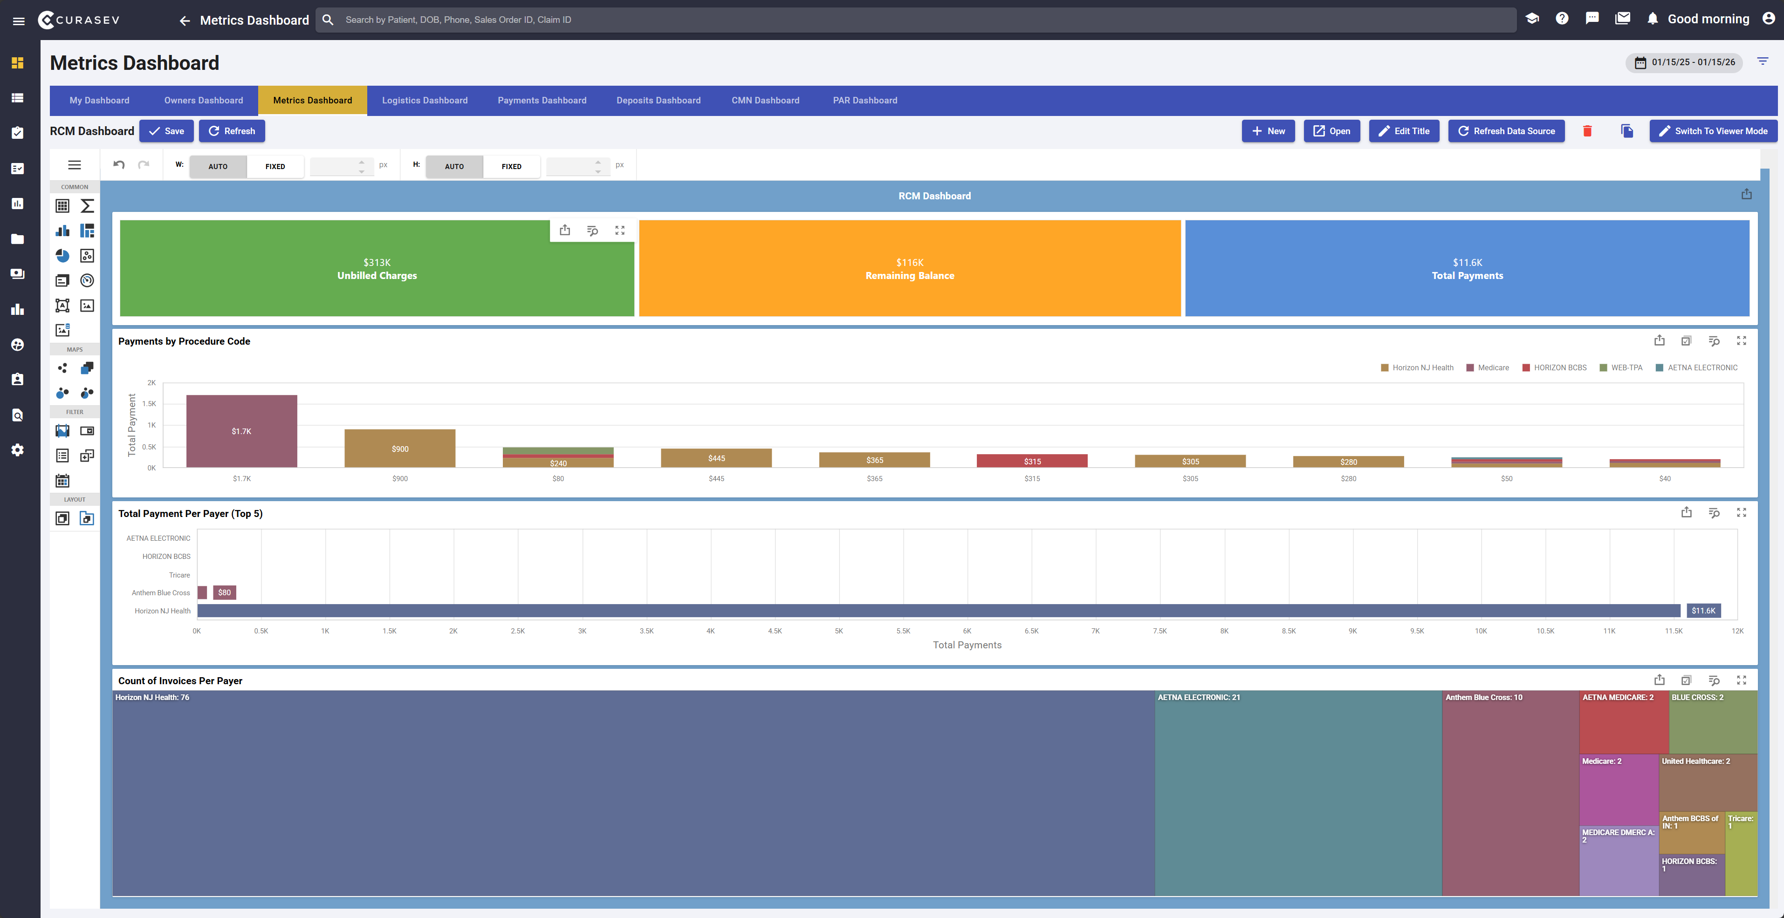Add a Treemap widget from toolbox
The image size is (1784, 918).
point(87,231)
